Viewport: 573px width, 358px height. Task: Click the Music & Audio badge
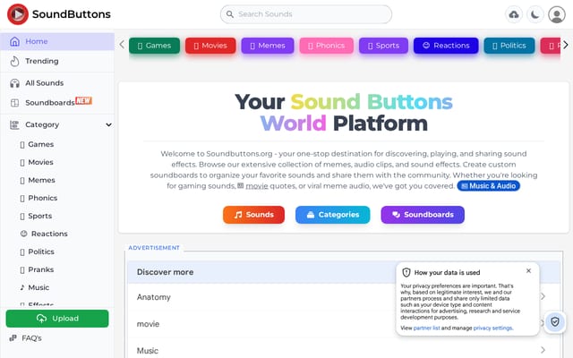pos(488,186)
